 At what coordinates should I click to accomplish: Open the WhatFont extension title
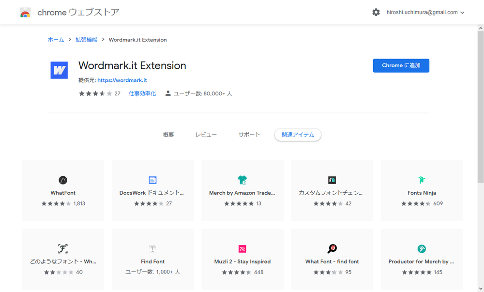[63, 193]
